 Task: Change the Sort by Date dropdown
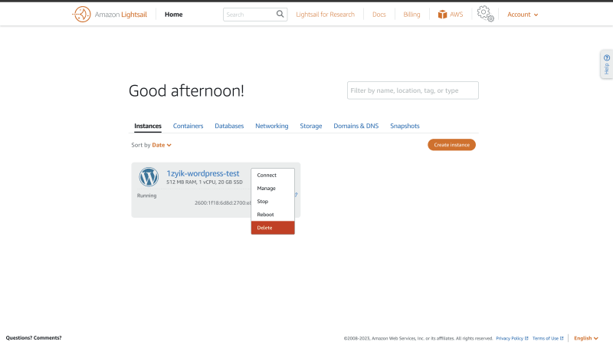[x=162, y=145]
